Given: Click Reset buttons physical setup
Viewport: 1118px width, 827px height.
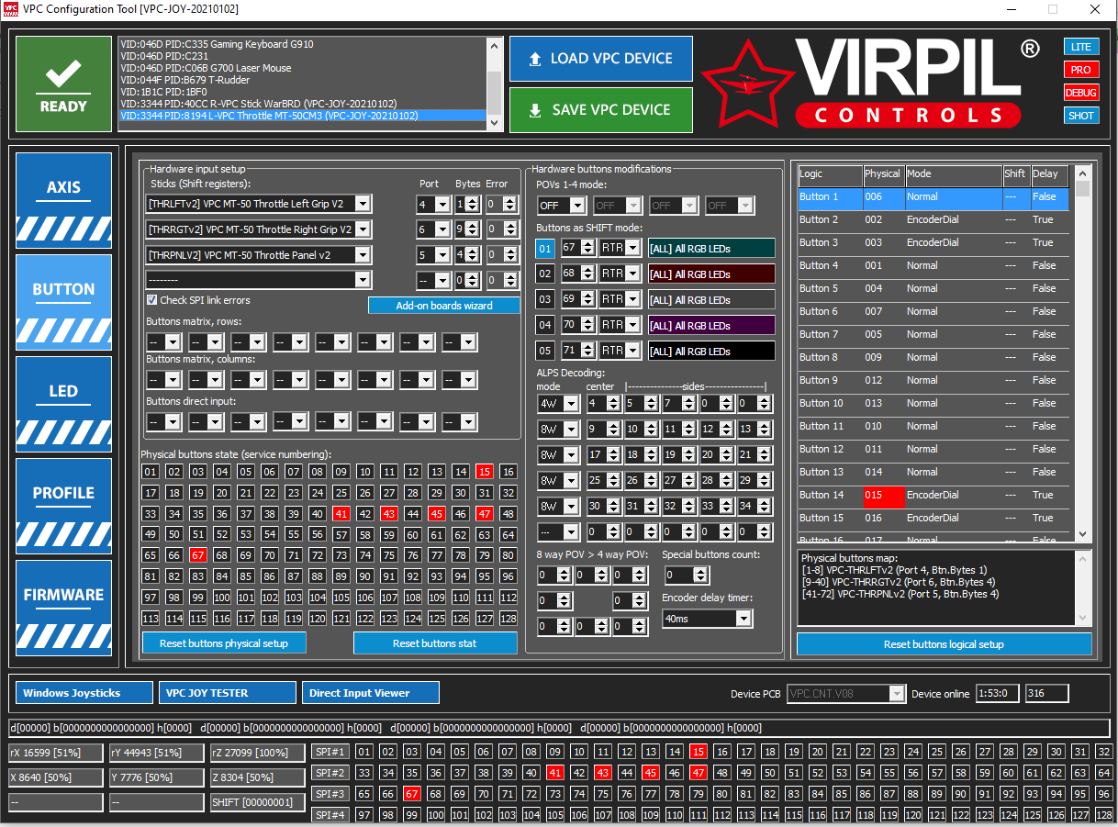Looking at the screenshot, I should tap(224, 643).
